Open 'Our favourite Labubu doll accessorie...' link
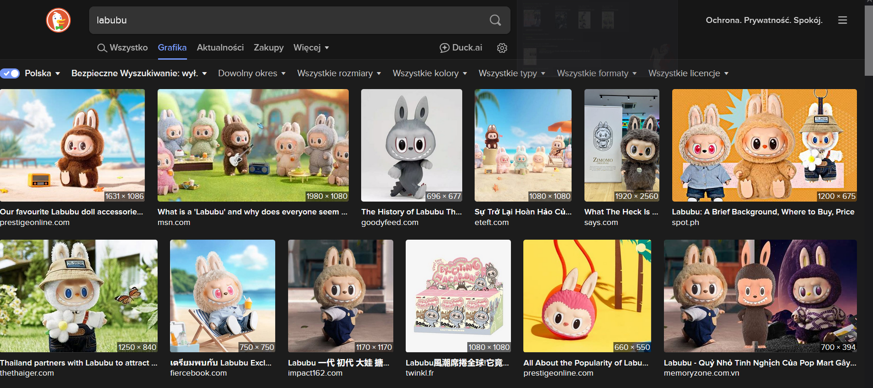This screenshot has height=388, width=873. 72,212
